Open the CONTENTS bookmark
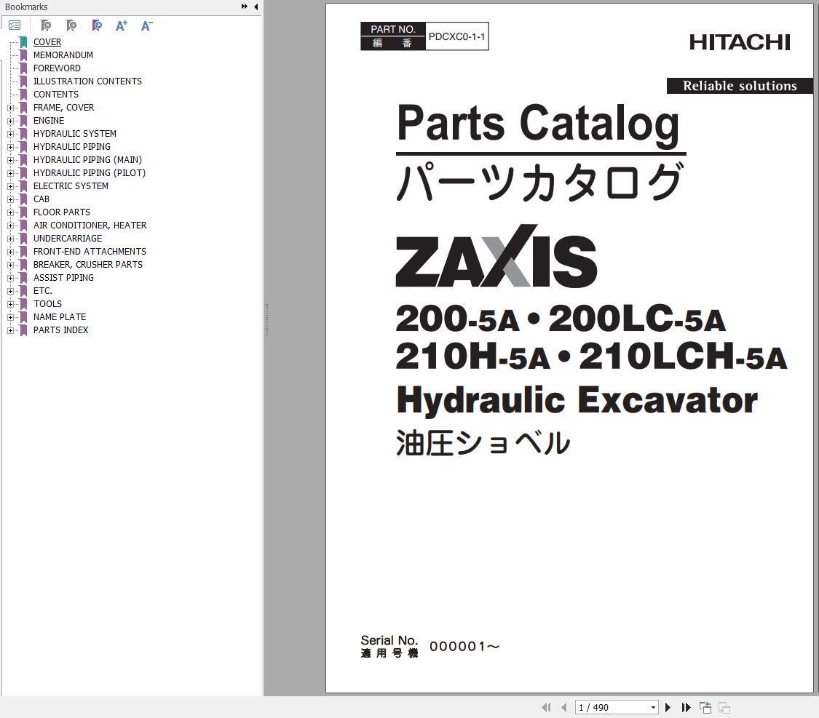 (56, 94)
